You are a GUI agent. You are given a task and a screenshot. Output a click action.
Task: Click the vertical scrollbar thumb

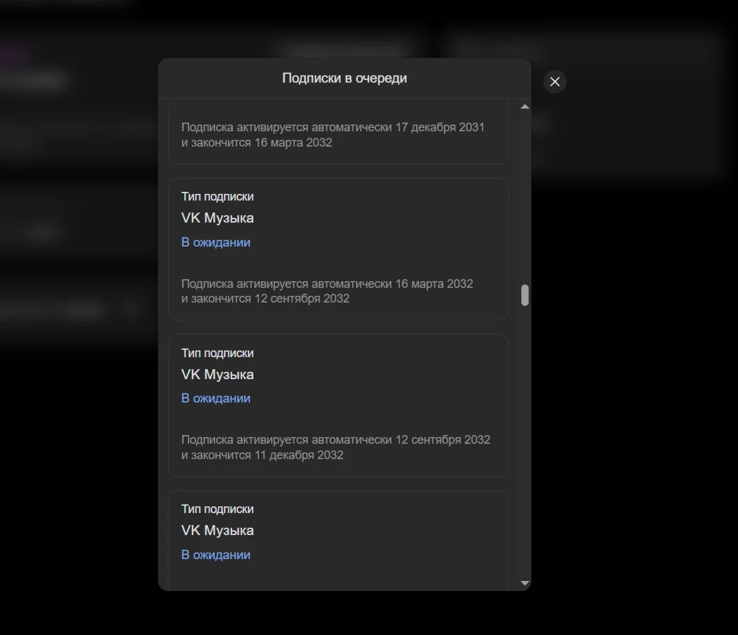point(525,295)
